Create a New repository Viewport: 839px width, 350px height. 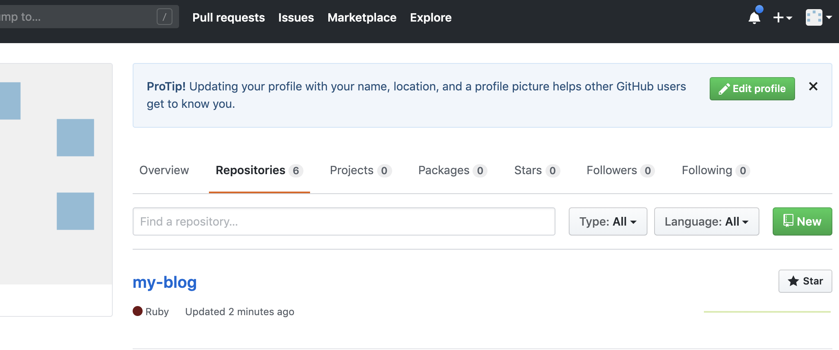[802, 221]
